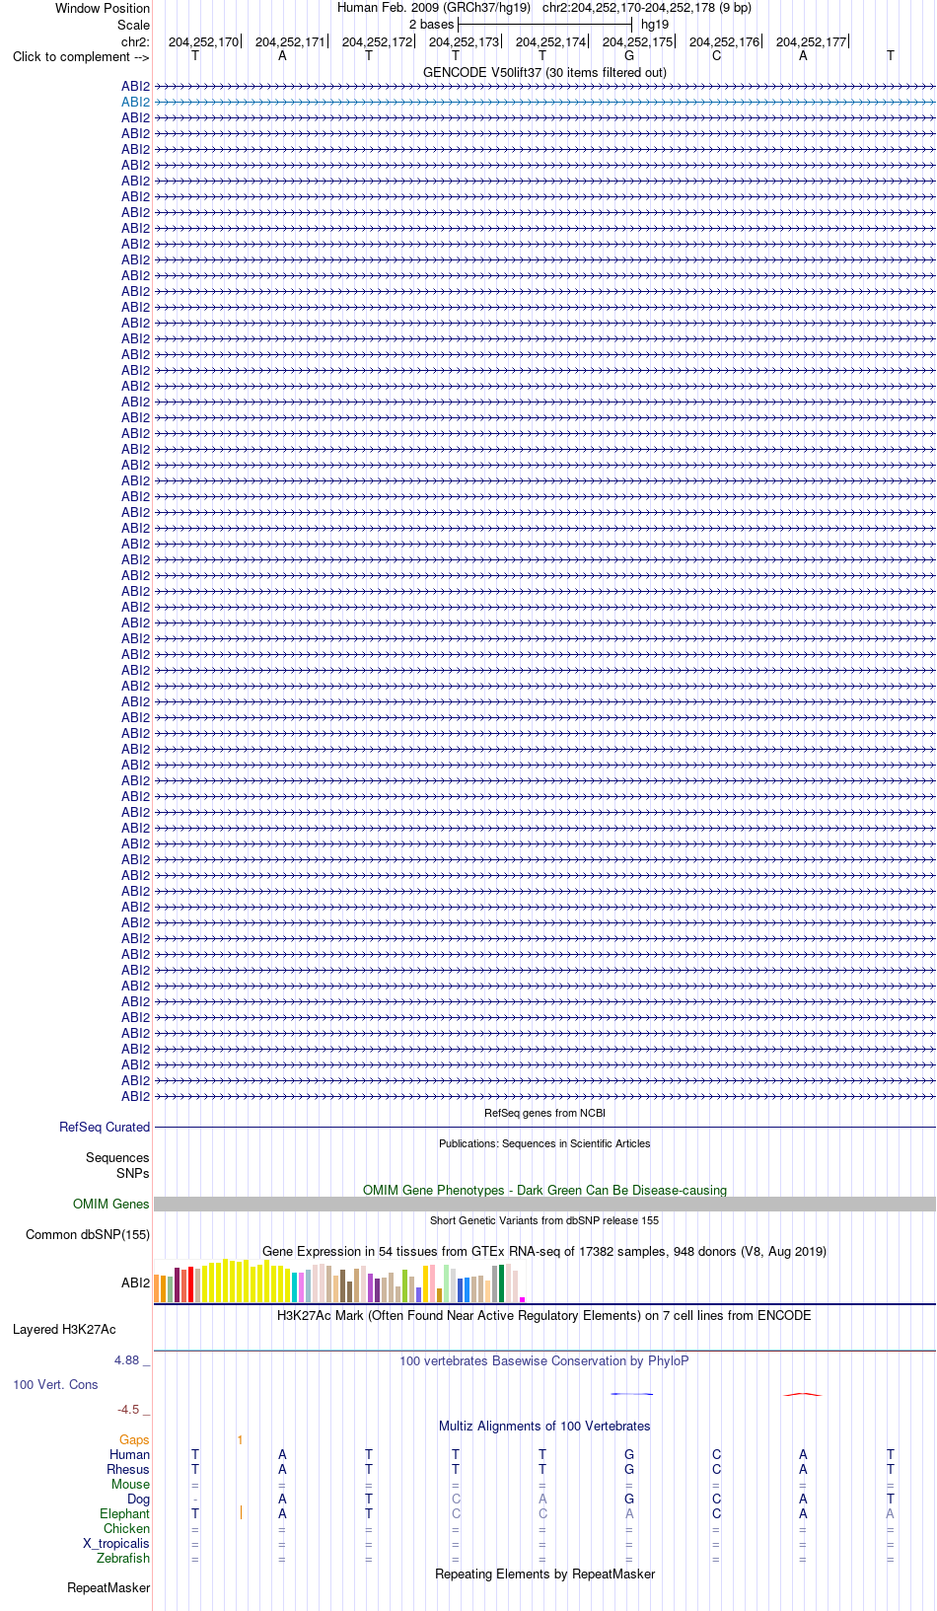This screenshot has height=1611, width=937.
Task: Click the 4.88 PhyloP maximum value
Action: pyautogui.click(x=126, y=1360)
